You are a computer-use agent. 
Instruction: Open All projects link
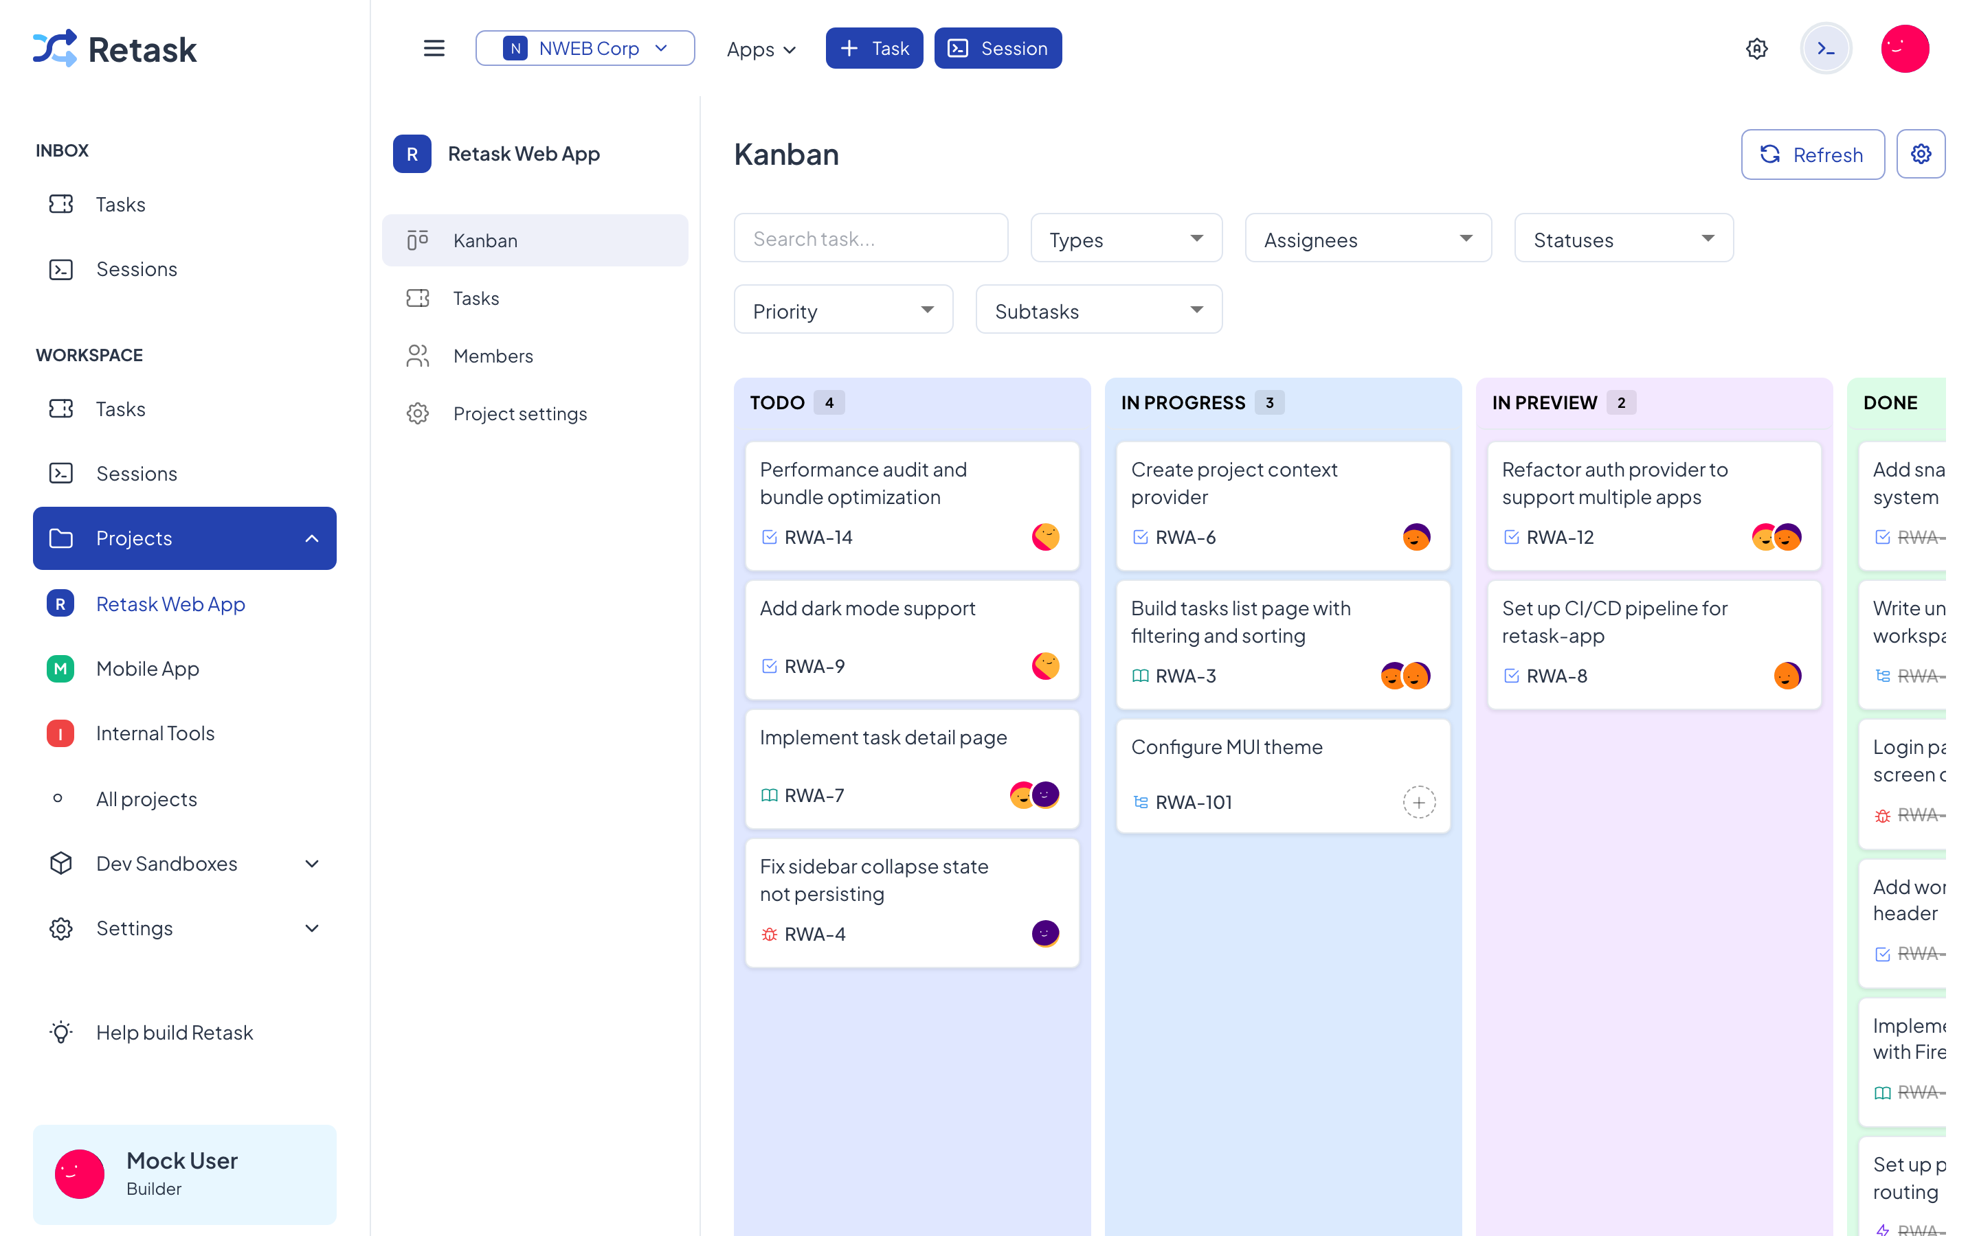184,799
